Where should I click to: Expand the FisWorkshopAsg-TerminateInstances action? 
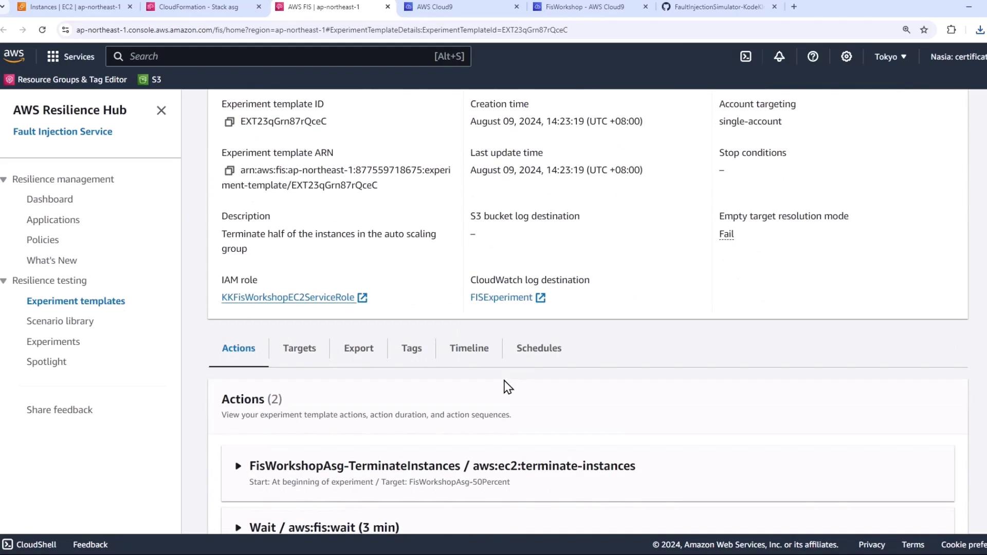click(238, 466)
